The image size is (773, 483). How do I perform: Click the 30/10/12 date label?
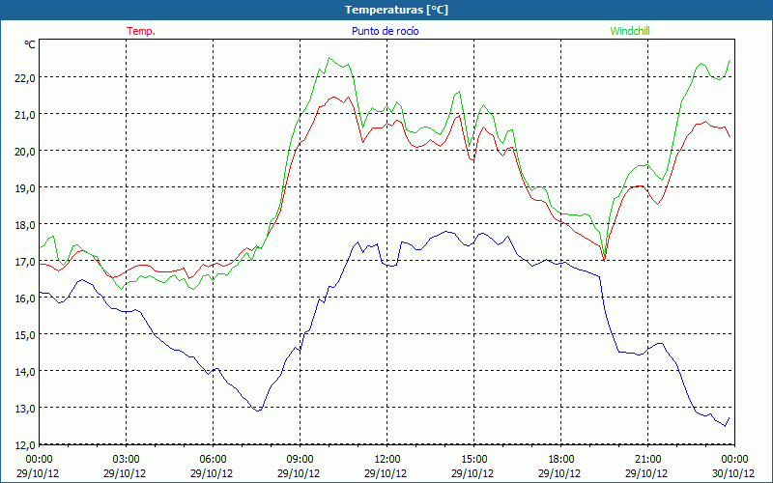click(733, 473)
